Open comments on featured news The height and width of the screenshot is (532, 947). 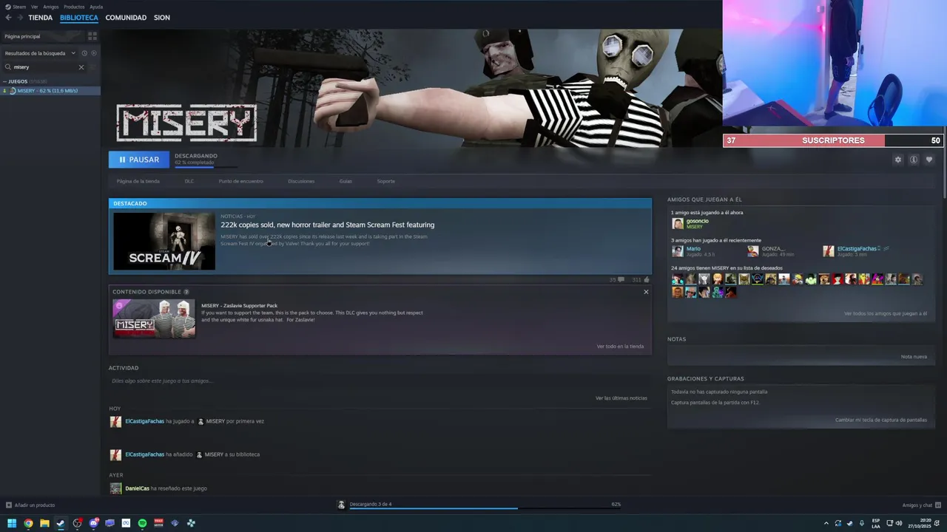(621, 280)
